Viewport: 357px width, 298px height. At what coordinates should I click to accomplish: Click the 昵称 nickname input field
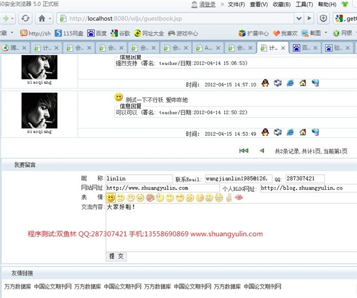tap(139, 179)
